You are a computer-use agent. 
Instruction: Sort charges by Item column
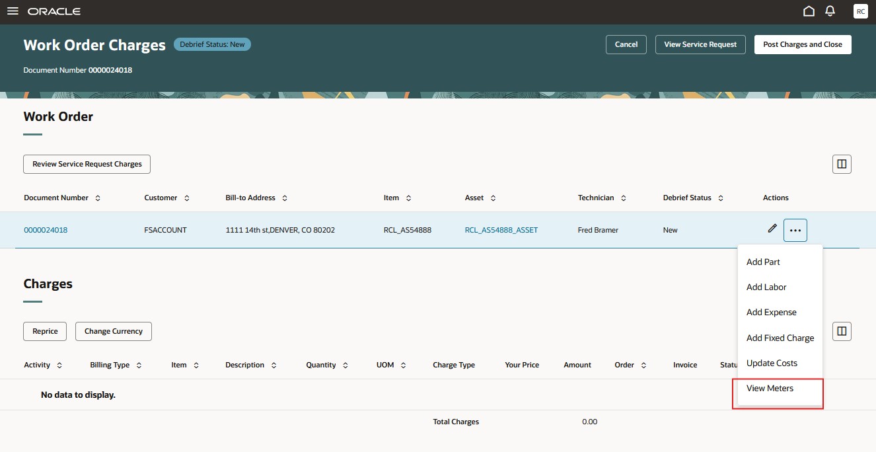(x=196, y=365)
